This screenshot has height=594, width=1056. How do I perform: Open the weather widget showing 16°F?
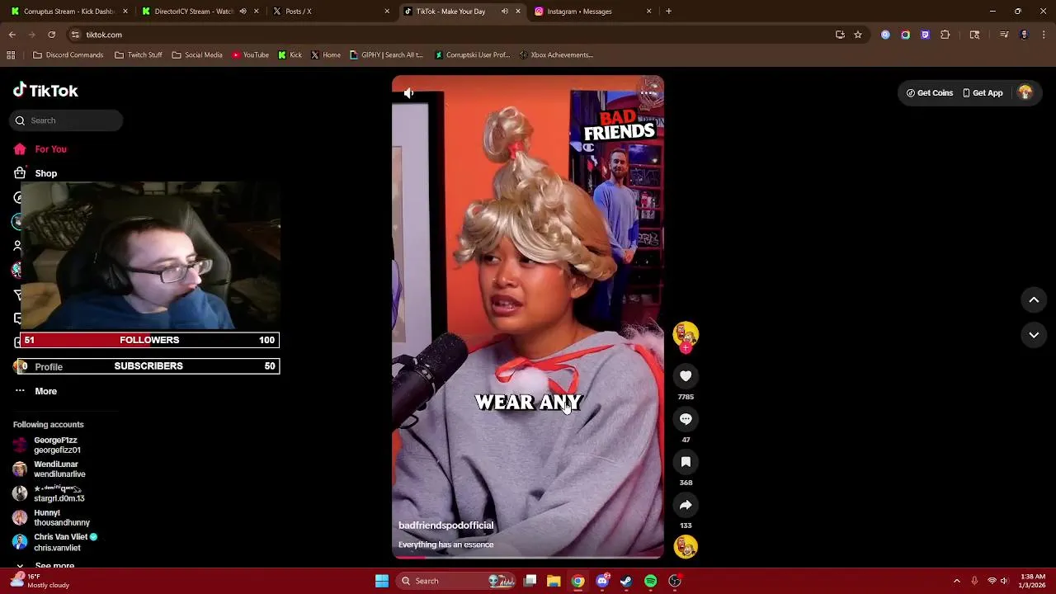[x=40, y=581]
